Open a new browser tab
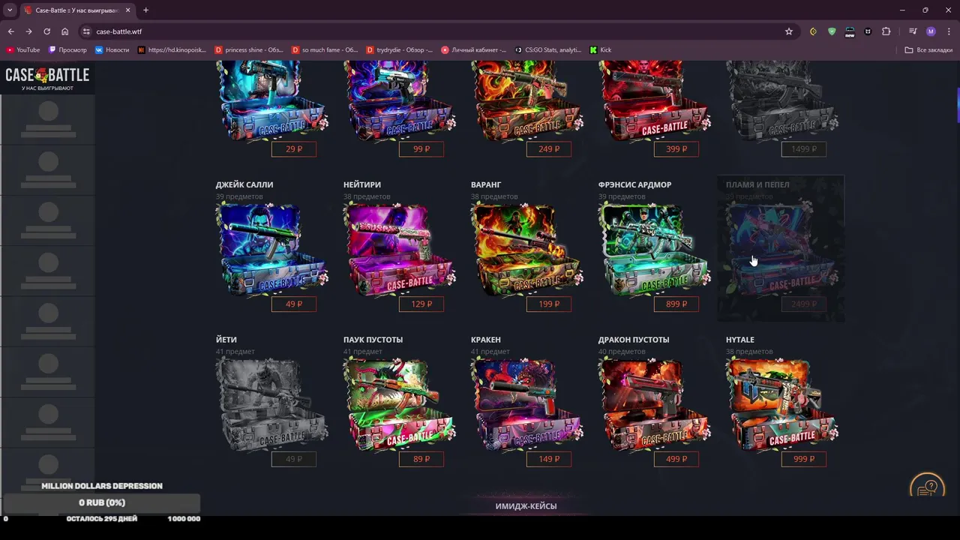Viewport: 960px width, 540px height. click(145, 10)
